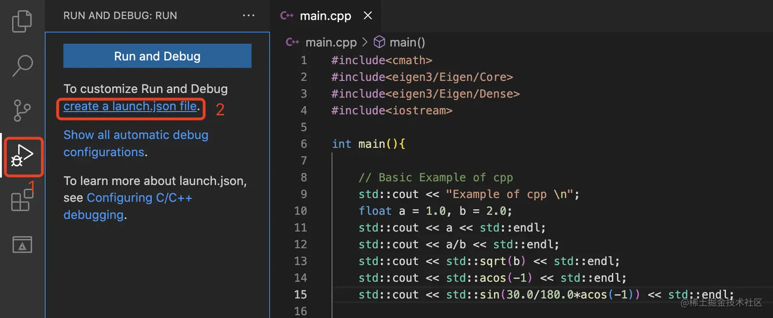Click std::sqrt(b) on line 13
Viewport: 773px width, 318px height.
click(x=486, y=261)
